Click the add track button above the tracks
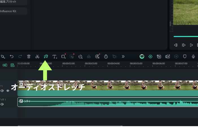The width and height of the screenshot is (198, 127). tap(5, 65)
